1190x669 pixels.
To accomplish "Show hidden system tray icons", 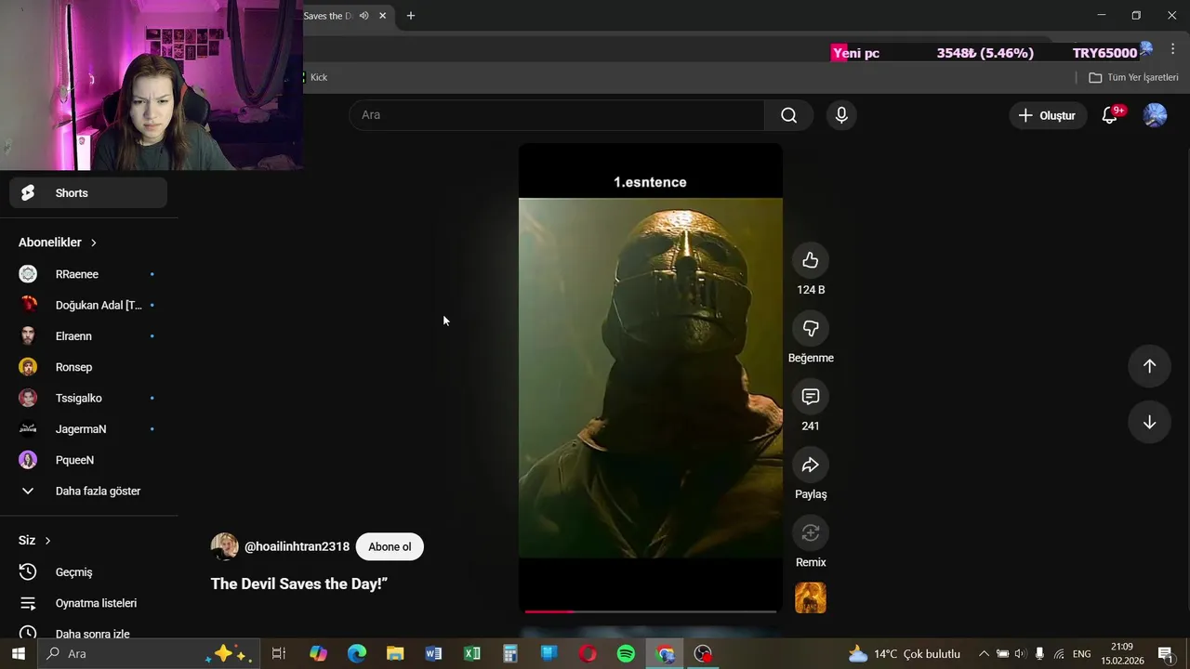I will pos(984,654).
